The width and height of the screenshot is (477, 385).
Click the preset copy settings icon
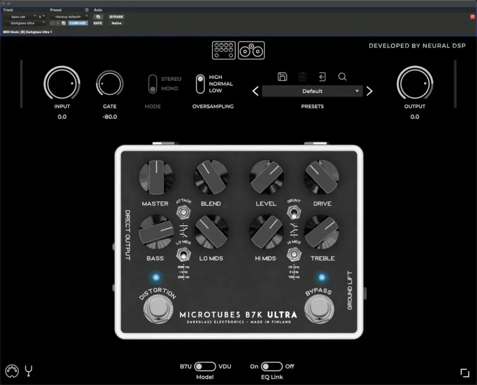(x=64, y=23)
